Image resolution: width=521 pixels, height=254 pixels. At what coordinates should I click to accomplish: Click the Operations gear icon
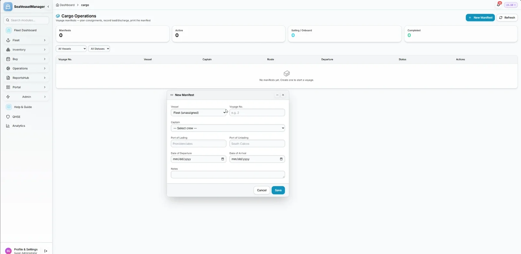pos(8,69)
